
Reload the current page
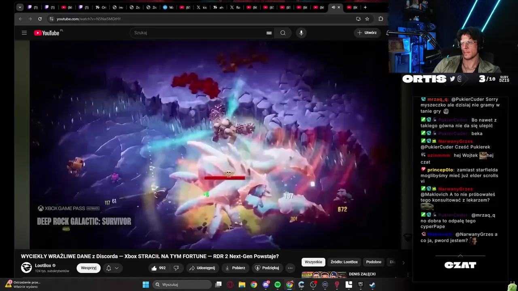tap(40, 19)
